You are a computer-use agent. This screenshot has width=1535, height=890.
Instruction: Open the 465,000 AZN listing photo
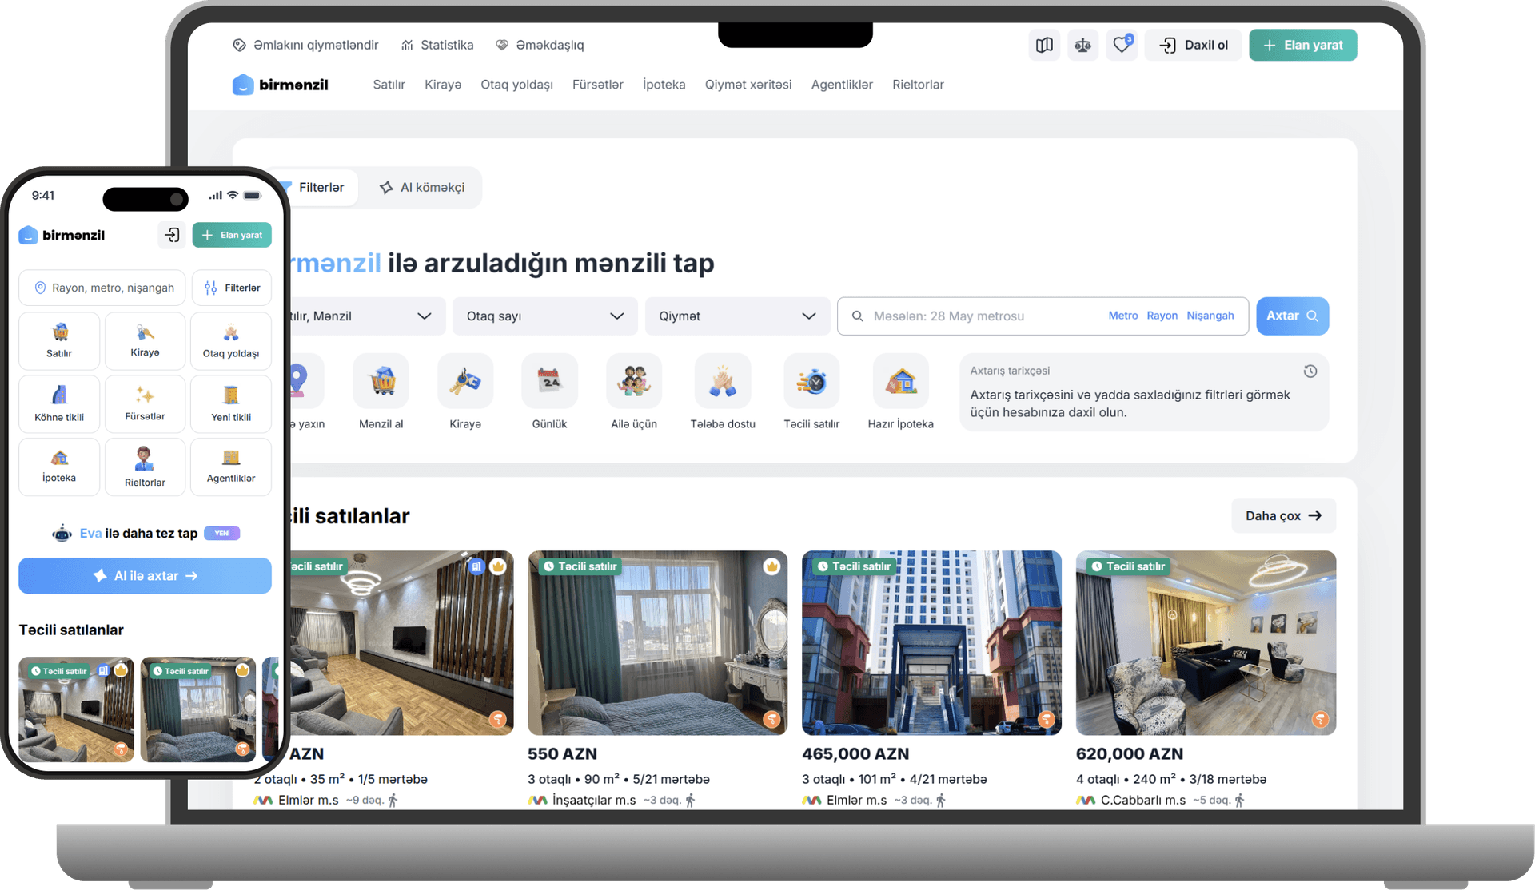[932, 643]
